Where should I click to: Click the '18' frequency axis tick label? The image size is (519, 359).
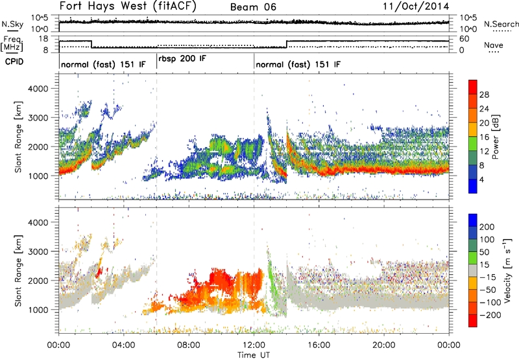43,39
